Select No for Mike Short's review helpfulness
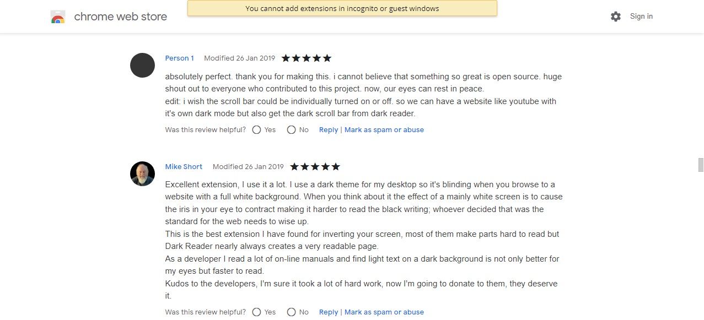This screenshot has width=704, height=320. pyautogui.click(x=291, y=312)
